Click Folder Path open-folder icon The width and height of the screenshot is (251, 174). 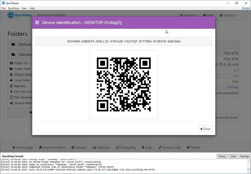pyautogui.click(x=11, y=69)
